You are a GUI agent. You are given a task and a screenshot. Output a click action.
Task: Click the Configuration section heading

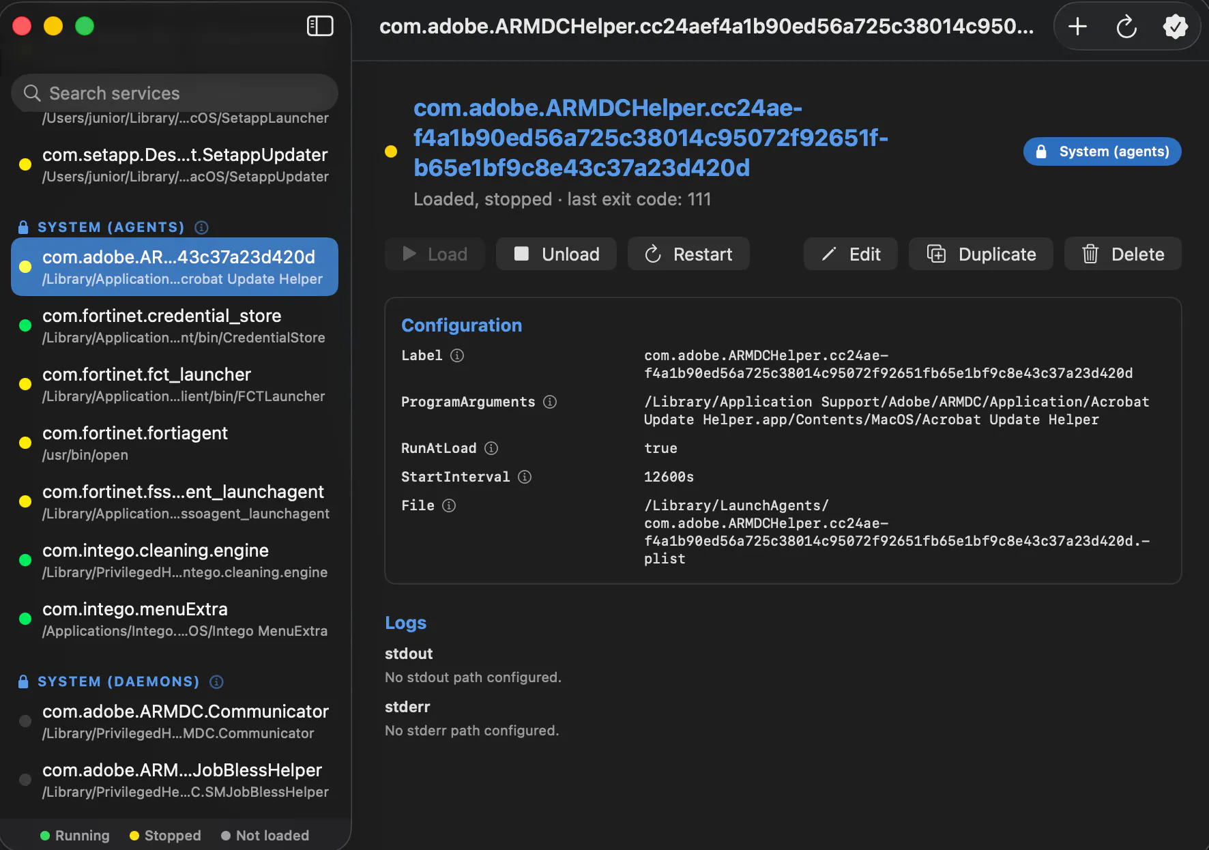[461, 325]
